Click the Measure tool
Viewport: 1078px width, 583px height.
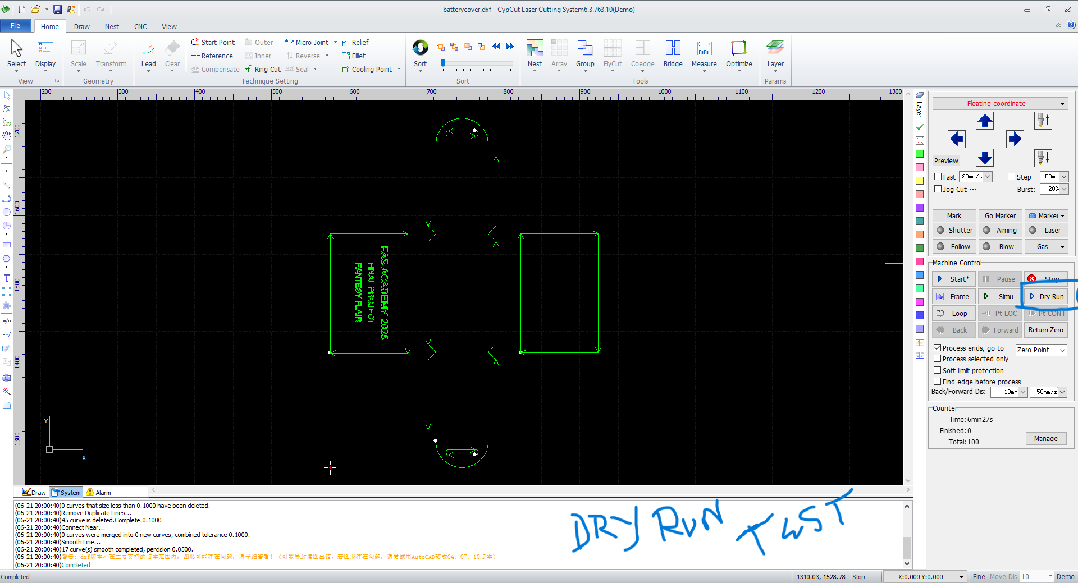[x=704, y=53]
